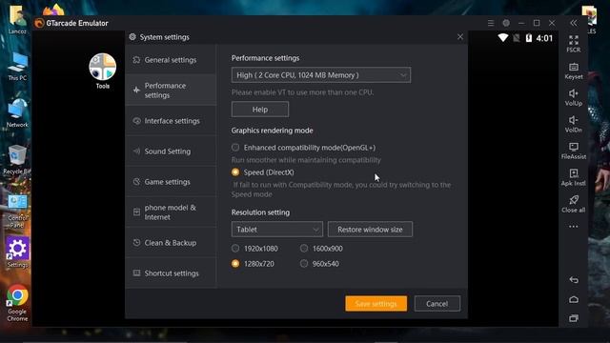Image resolution: width=610 pixels, height=343 pixels.
Task: Click the Wi-Fi status icon
Action: point(503,38)
